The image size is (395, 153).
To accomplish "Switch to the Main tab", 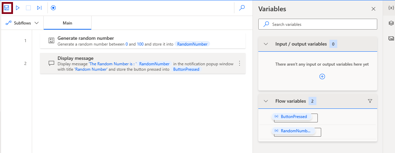I will 67,23.
